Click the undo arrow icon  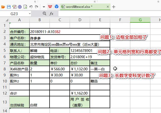click(x=31, y=7)
